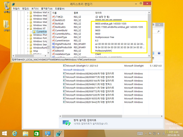Click the input language A indicator

164,134
